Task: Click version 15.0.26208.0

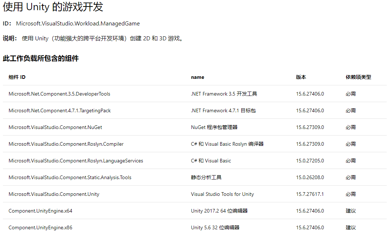Action: (x=310, y=177)
